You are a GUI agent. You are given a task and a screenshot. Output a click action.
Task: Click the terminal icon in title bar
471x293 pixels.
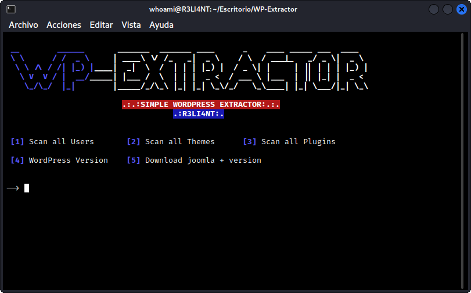click(11, 9)
